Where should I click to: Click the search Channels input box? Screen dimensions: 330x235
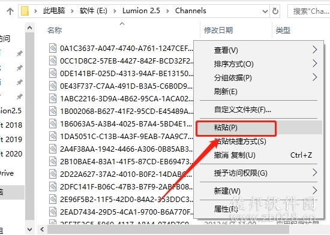pos(309,11)
